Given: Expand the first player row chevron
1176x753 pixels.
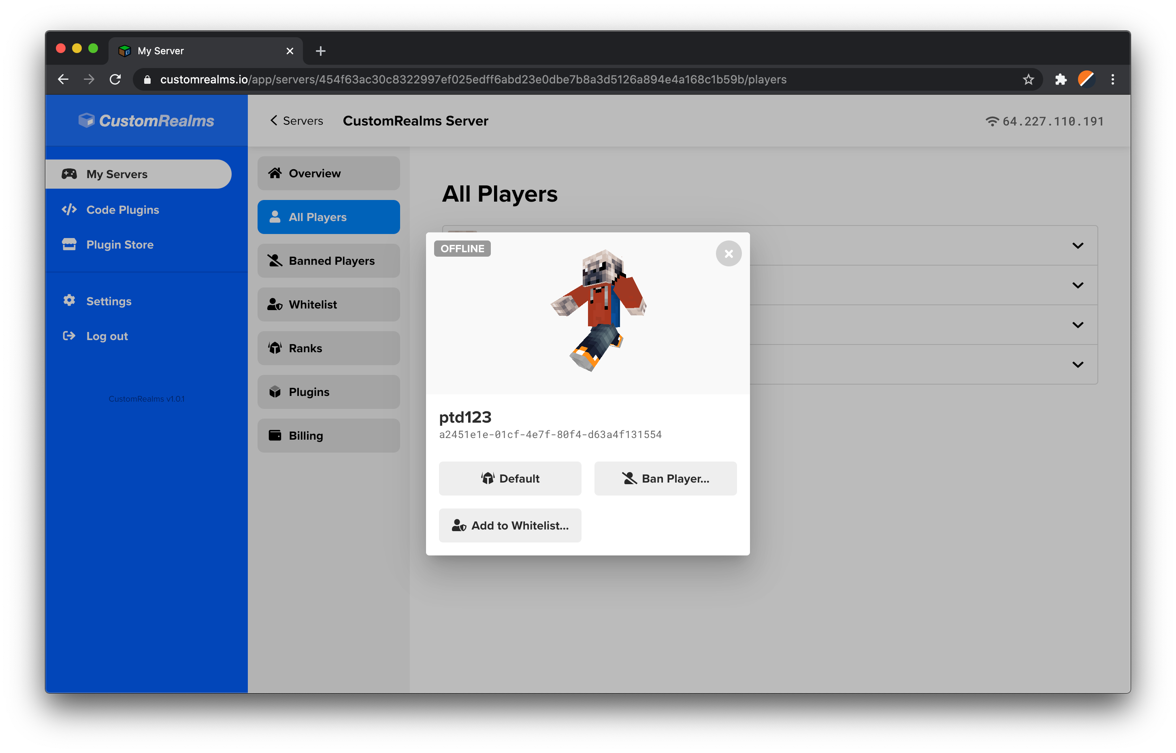Looking at the screenshot, I should (x=1077, y=245).
